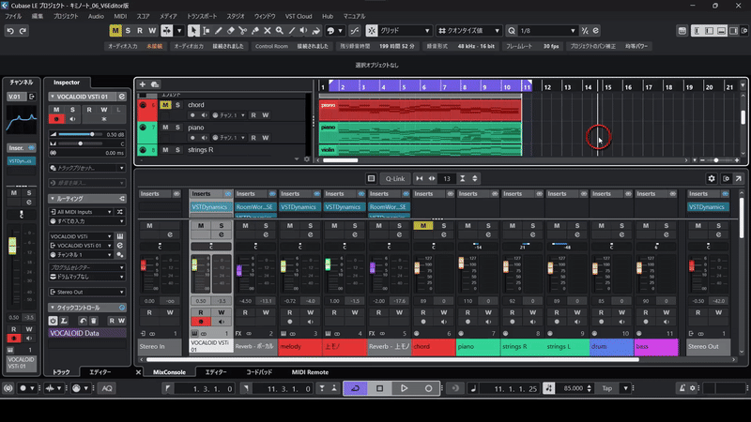The image size is (751, 422).
Task: Select the Split scissors tool
Action: 243,31
